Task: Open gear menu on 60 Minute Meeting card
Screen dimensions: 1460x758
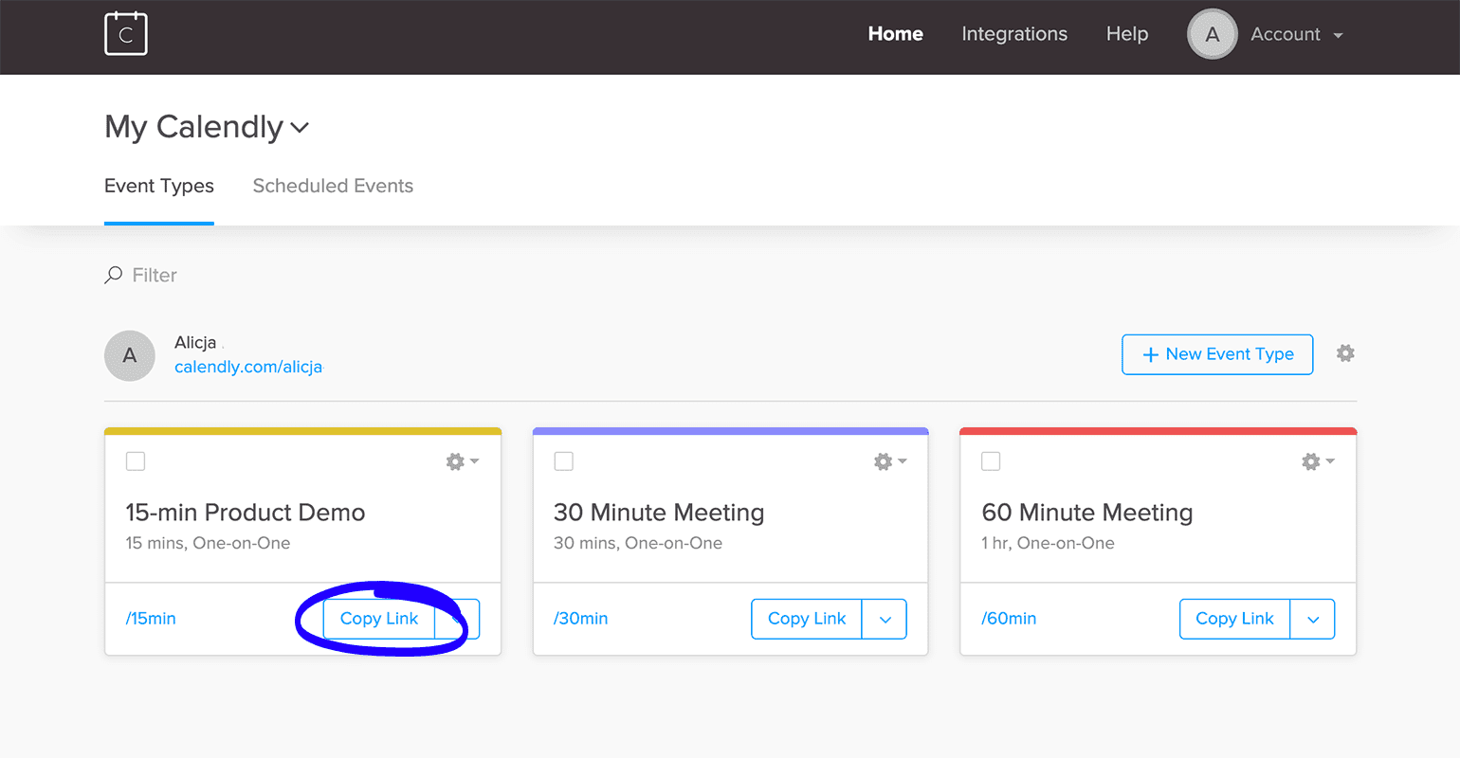Action: click(x=1318, y=461)
